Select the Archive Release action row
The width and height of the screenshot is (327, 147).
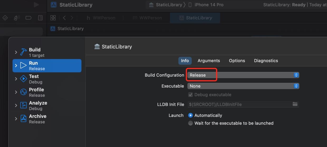47,119
